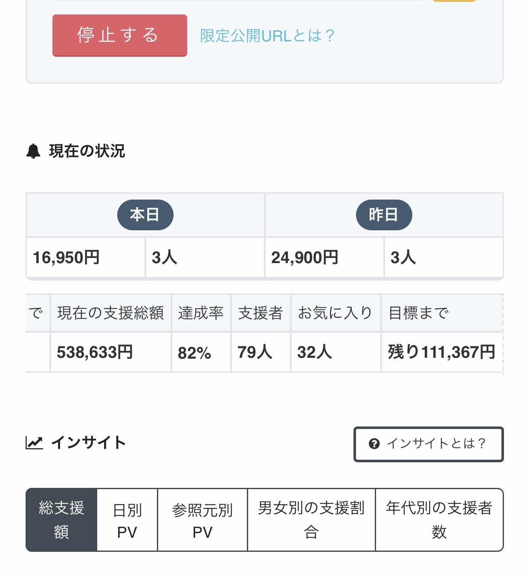
Task: Click the chart icon next to インサイト
Action: click(34, 443)
